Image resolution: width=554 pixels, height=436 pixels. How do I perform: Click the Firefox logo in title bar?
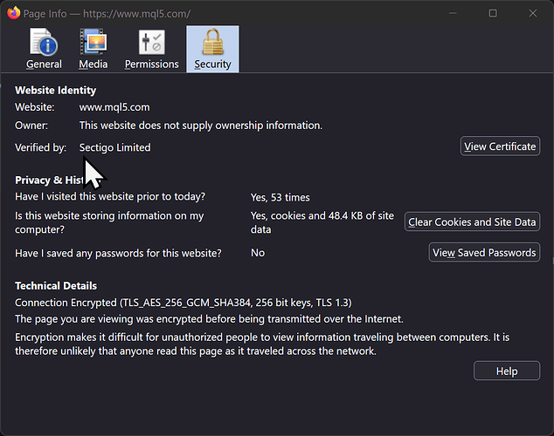(13, 13)
